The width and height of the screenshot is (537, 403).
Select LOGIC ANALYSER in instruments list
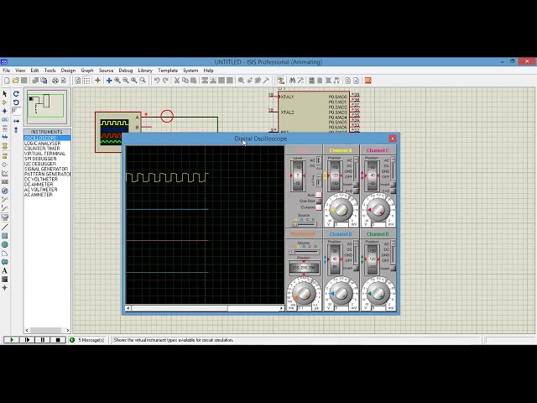pos(43,144)
